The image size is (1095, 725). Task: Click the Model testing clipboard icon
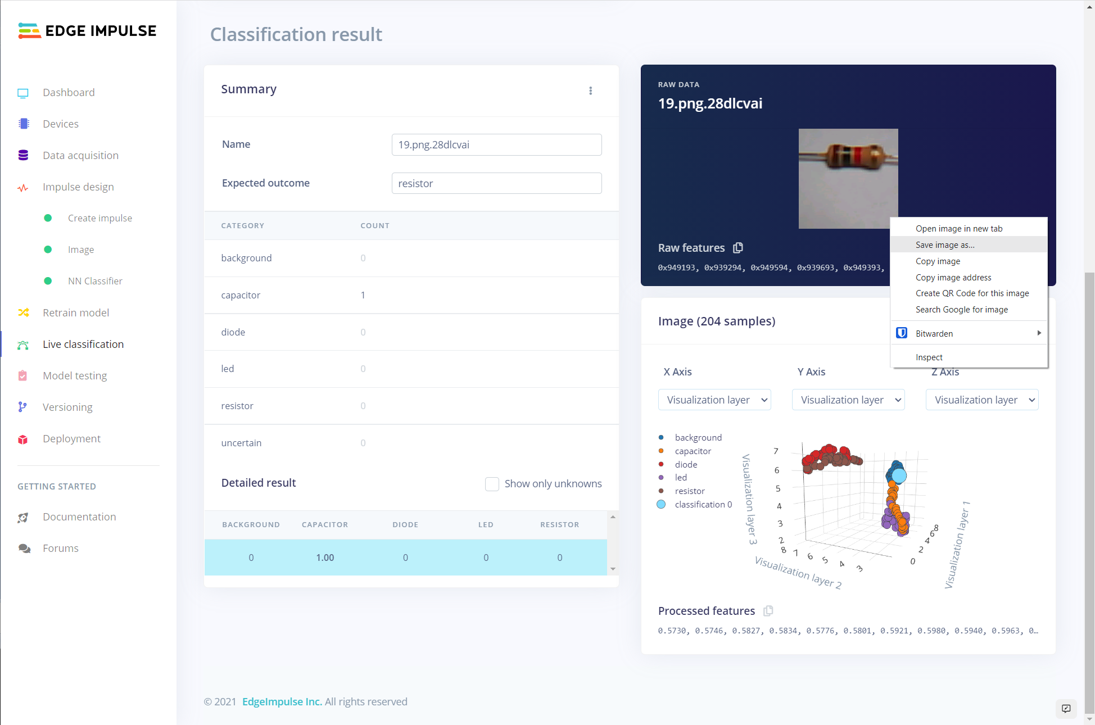pyautogui.click(x=23, y=375)
